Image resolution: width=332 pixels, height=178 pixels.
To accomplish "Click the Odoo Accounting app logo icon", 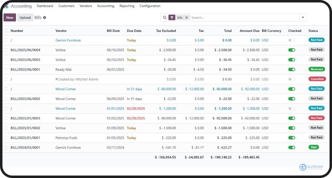I will click(x=6, y=6).
